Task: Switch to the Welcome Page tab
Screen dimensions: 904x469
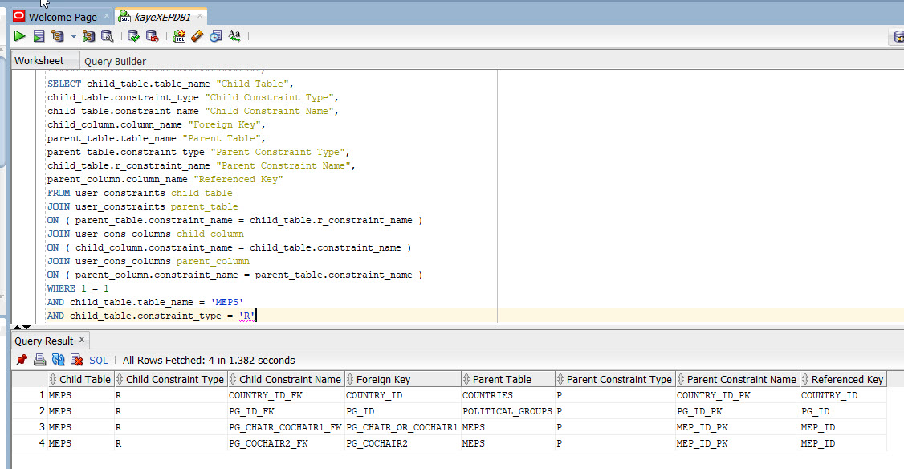Action: tap(62, 17)
